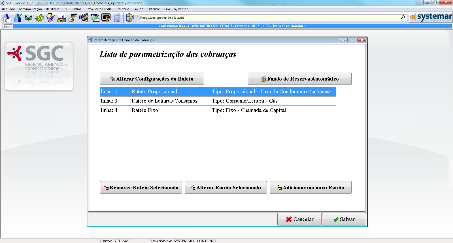Click the exit door toolbar icon
This screenshot has width=453, height=243.
pyautogui.click(x=130, y=18)
